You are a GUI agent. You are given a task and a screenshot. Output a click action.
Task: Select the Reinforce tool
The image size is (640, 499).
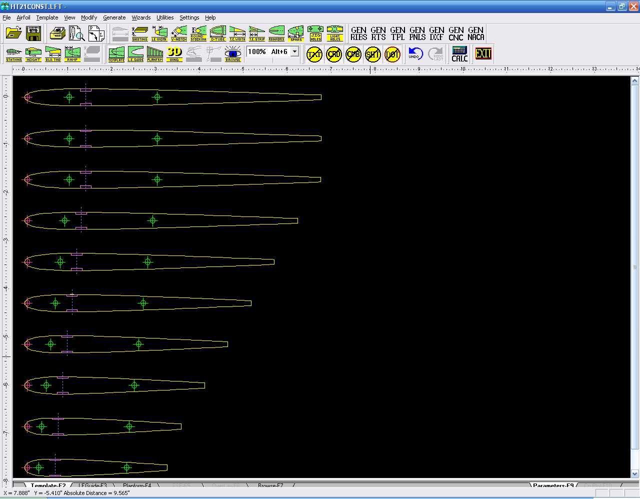[276, 33]
